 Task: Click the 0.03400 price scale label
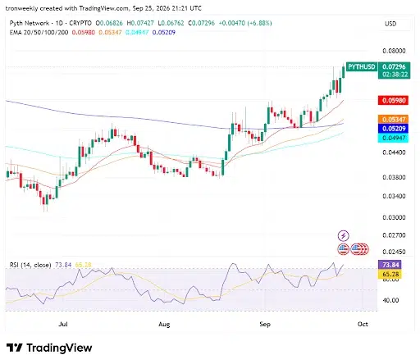point(394,196)
